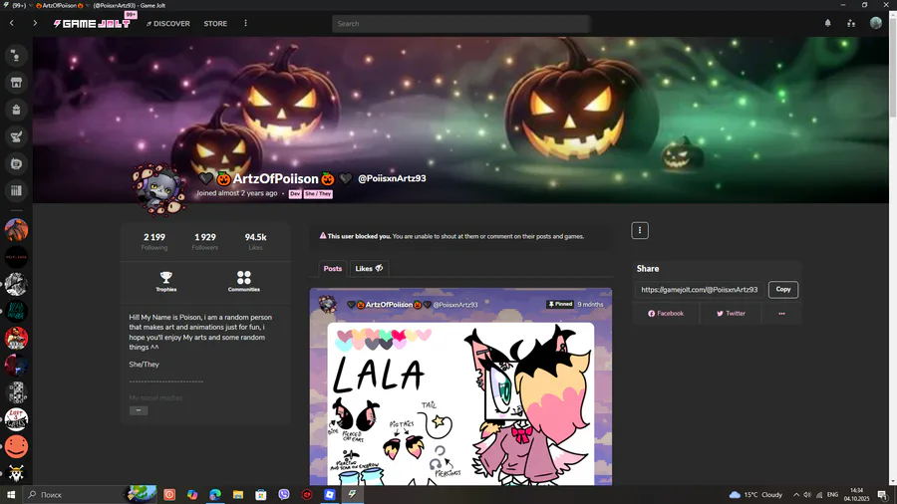Open ArtzOfPoiison name on the pinned post

[389, 305]
